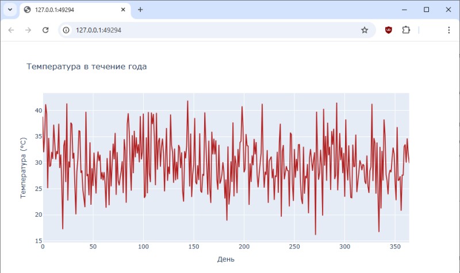Expand the tab search dropdown chevron
The height and width of the screenshot is (273, 460).
[x=10, y=10]
